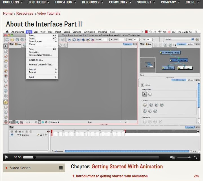Click the fullscreen icon in video player
Screen dimensions: 203x181
(x=196, y=157)
